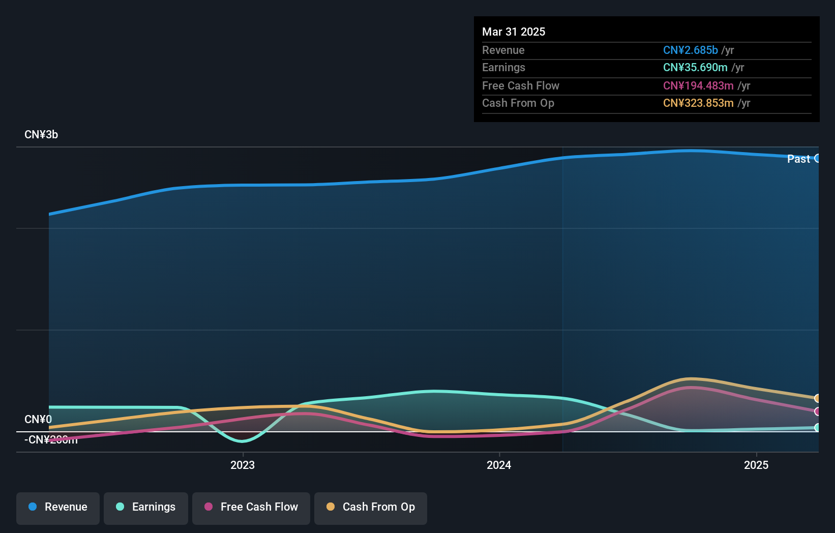
Task: Select the 2025 axis label
Action: [756, 465]
